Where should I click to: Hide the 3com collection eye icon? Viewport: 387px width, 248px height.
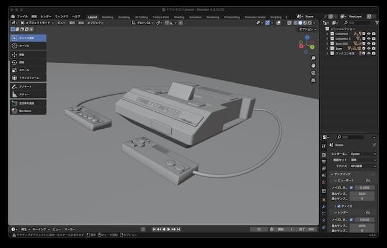369,48
